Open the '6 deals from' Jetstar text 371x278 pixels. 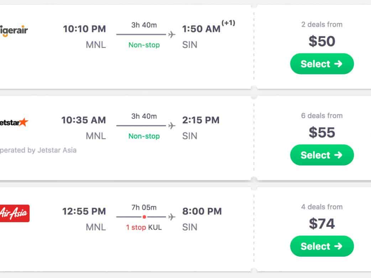tap(322, 116)
